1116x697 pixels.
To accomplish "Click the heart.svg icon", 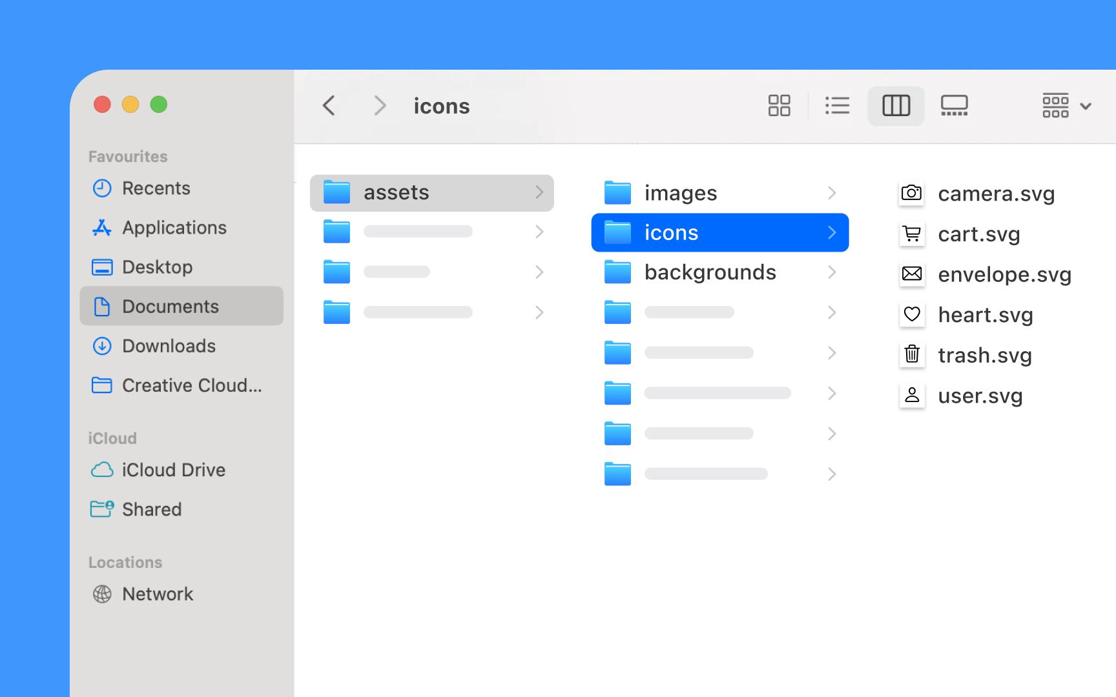I will (911, 315).
